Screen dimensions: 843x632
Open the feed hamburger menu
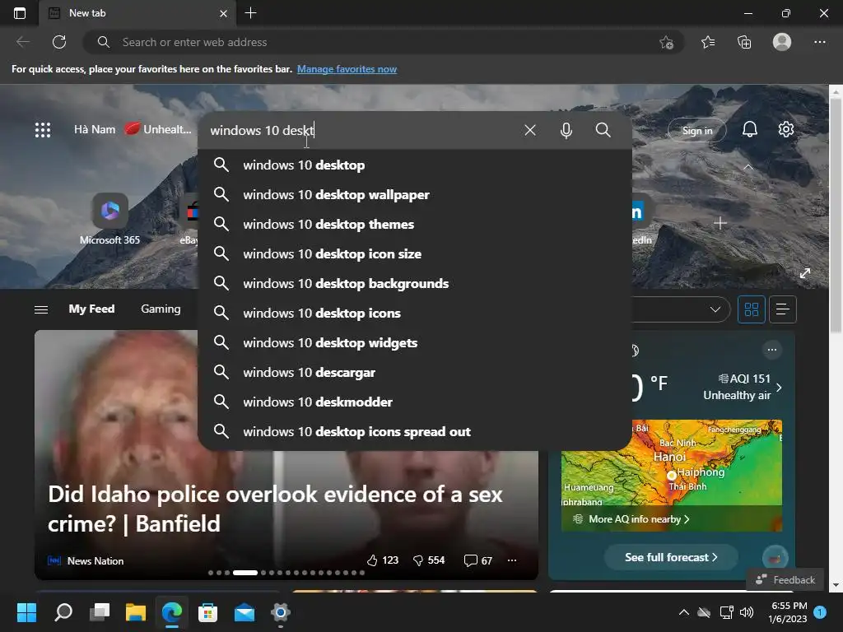point(41,309)
